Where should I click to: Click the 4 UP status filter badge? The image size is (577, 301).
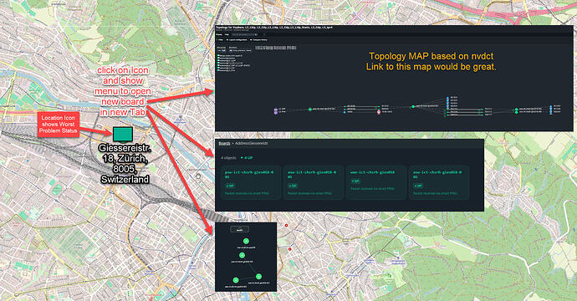[x=247, y=158]
